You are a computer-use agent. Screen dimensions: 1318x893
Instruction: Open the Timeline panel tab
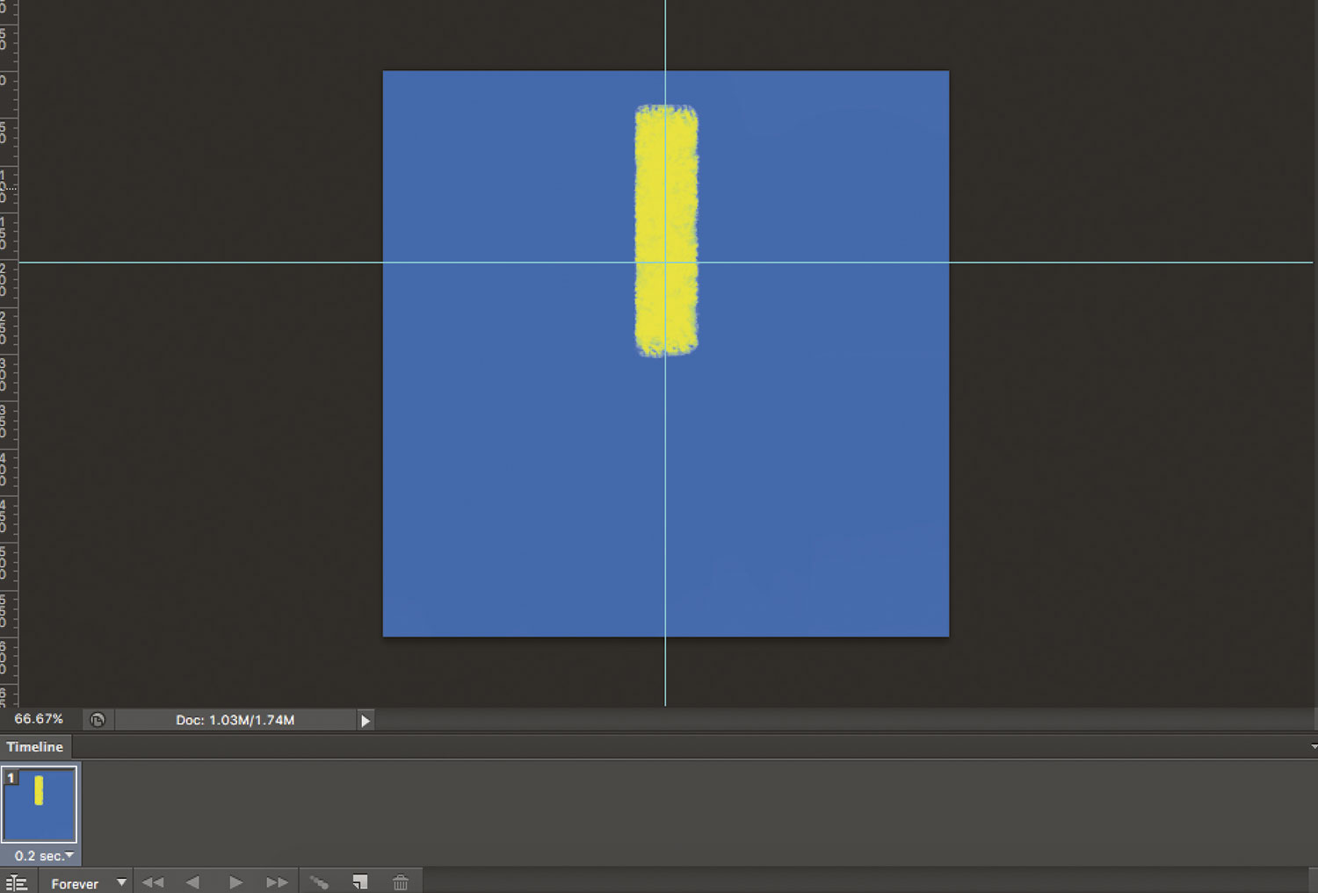click(35, 746)
